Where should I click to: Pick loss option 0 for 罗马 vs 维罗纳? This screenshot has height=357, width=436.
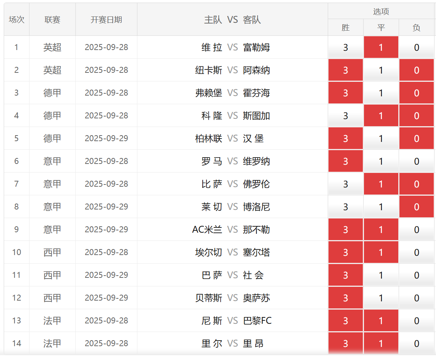(x=416, y=161)
